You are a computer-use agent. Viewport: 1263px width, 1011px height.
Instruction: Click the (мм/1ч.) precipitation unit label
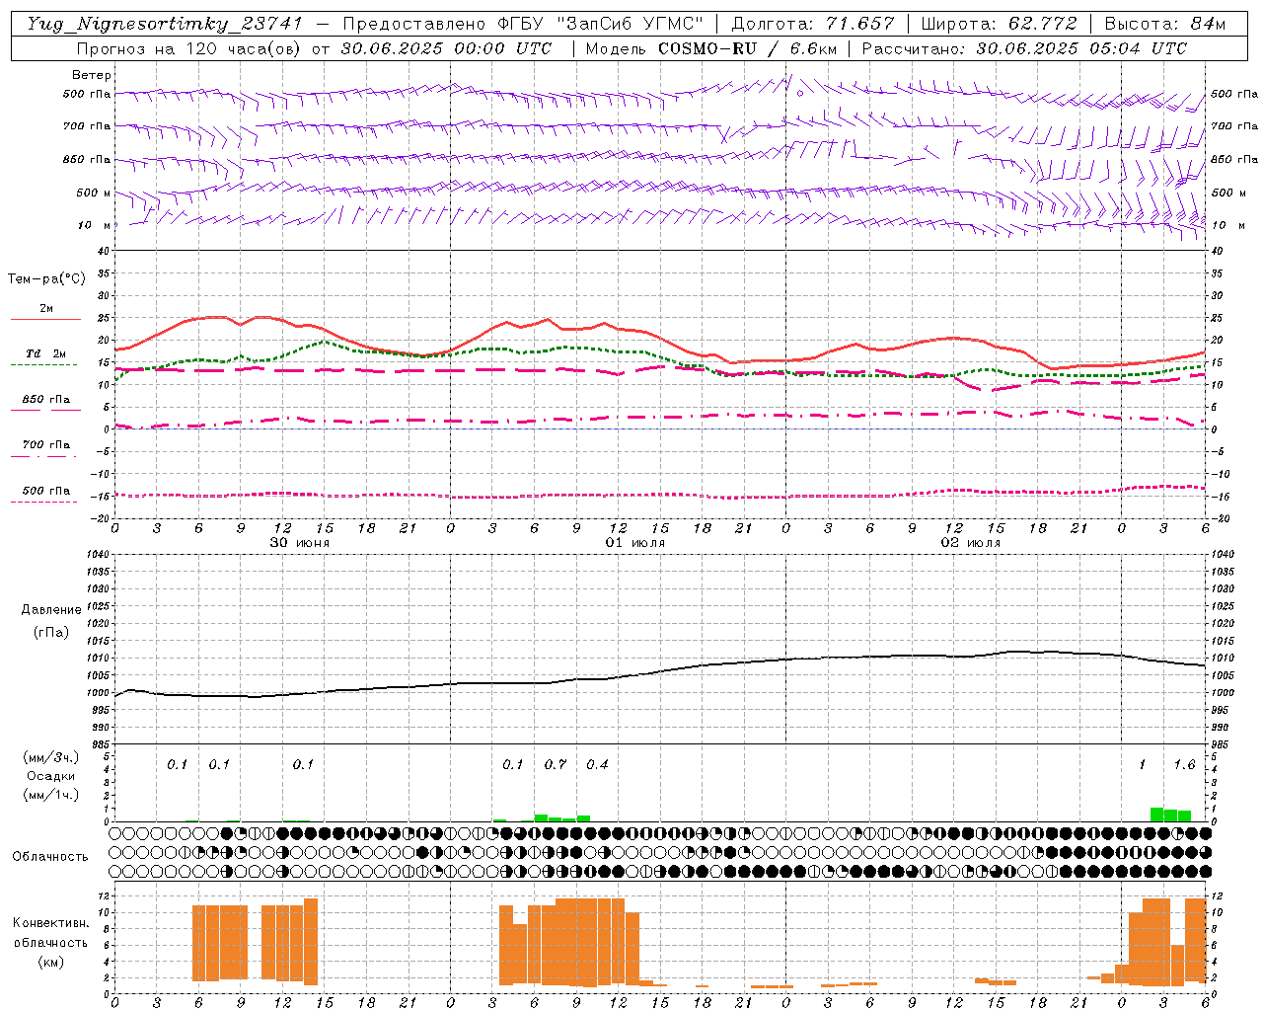(50, 795)
